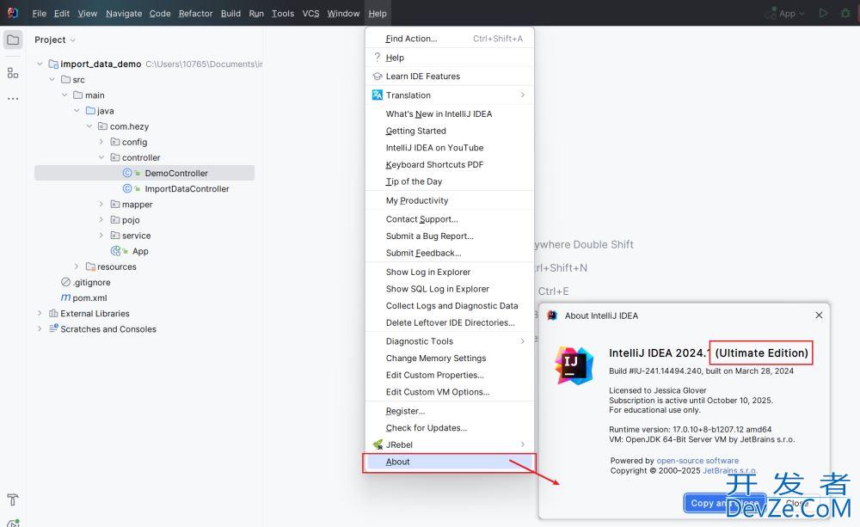
Task: Open the File menu
Action: click(40, 13)
